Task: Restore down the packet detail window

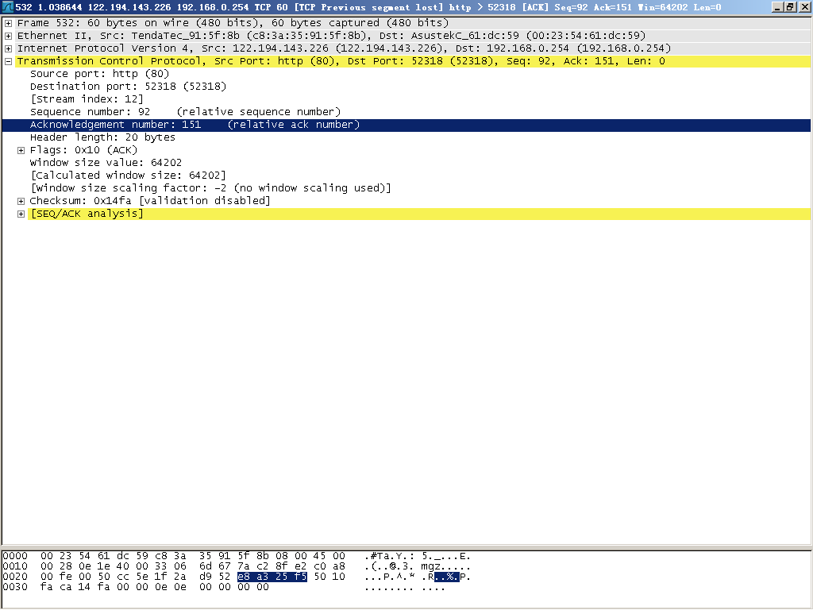Action: click(790, 7)
